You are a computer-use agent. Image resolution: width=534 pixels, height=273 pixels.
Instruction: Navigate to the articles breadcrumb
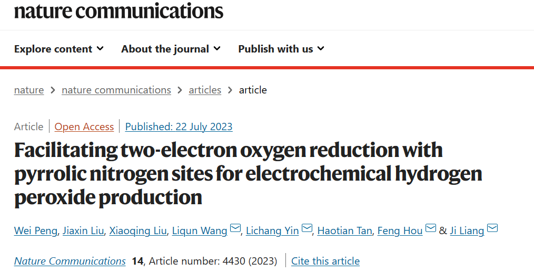coord(205,90)
